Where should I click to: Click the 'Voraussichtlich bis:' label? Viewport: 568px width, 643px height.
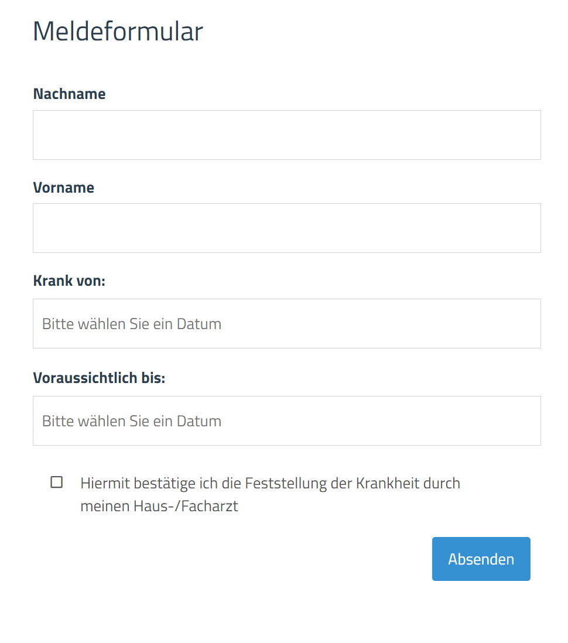click(99, 378)
